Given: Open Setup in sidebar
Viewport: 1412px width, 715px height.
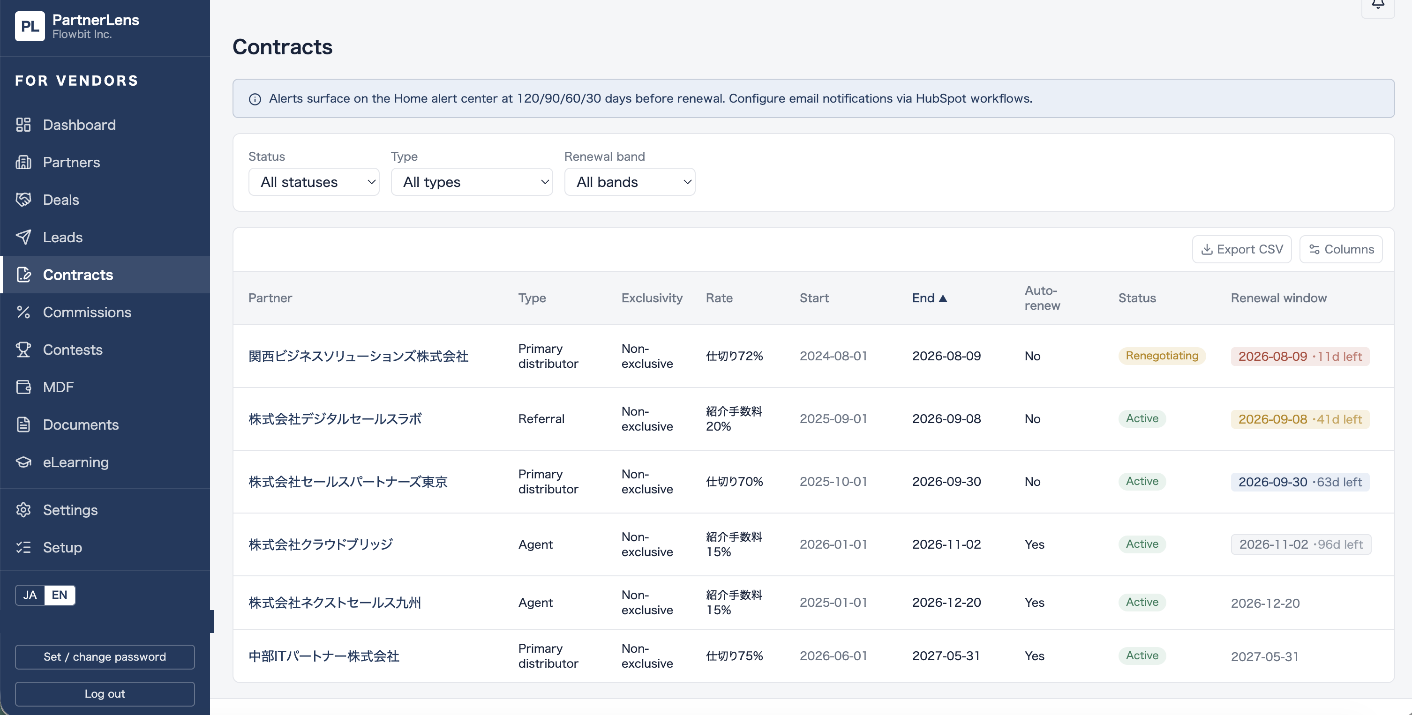Looking at the screenshot, I should pos(105,547).
